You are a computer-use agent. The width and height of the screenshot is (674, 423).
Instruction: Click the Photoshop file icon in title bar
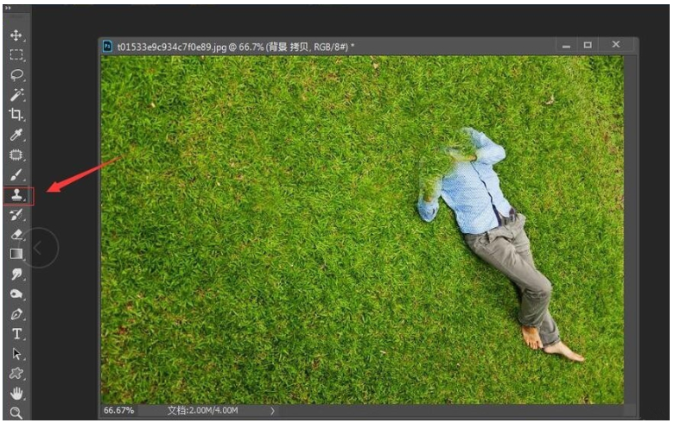[107, 46]
